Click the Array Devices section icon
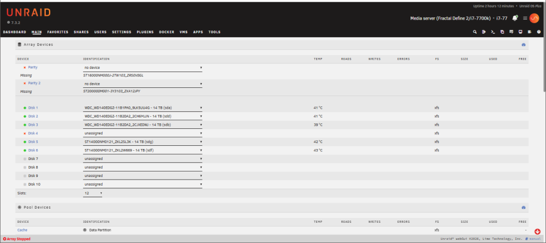Viewport: 546px width, 243px height. [x=20, y=45]
